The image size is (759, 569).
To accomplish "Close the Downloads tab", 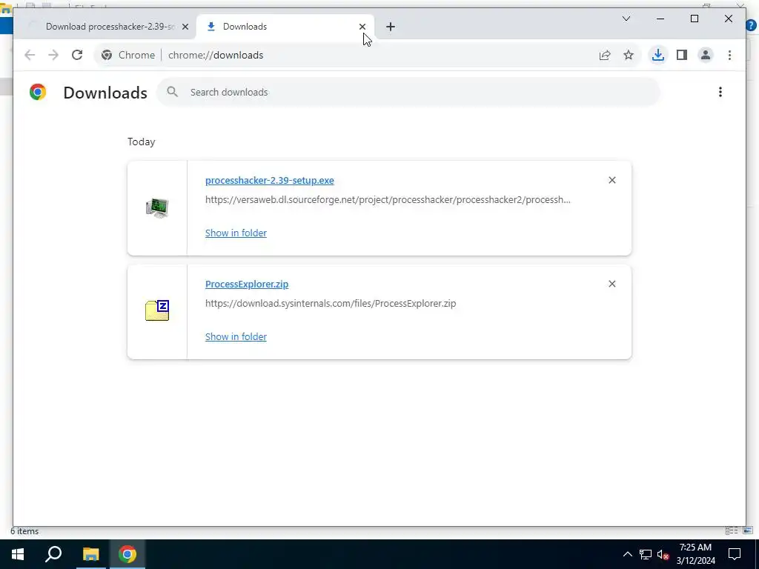I will pos(362,27).
